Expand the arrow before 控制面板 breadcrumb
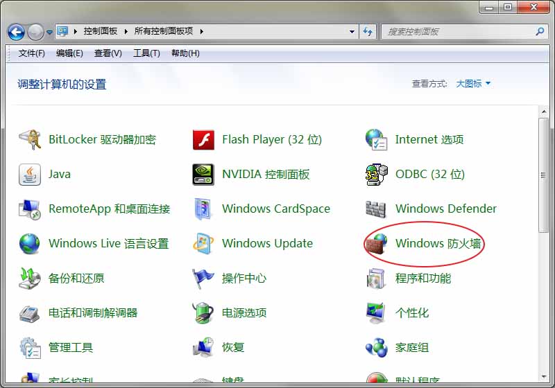 pyautogui.click(x=76, y=31)
